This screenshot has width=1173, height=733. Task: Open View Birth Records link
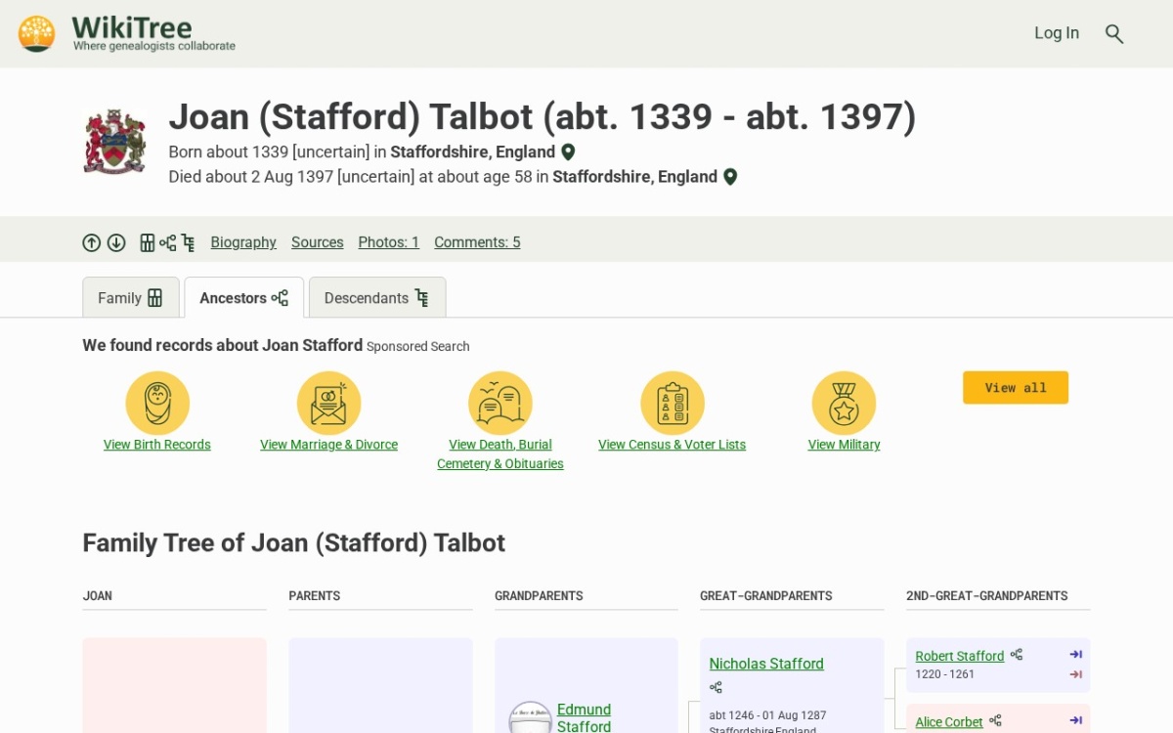157,445
